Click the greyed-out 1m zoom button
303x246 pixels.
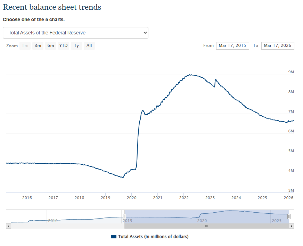pos(25,46)
